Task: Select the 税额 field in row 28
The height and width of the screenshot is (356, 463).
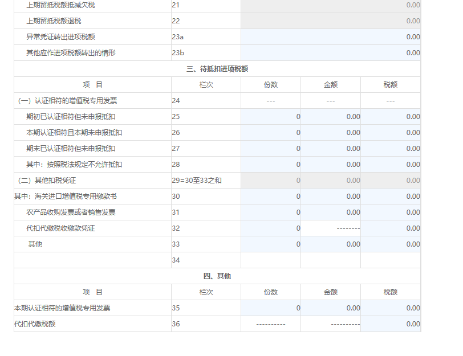Action: [391, 165]
